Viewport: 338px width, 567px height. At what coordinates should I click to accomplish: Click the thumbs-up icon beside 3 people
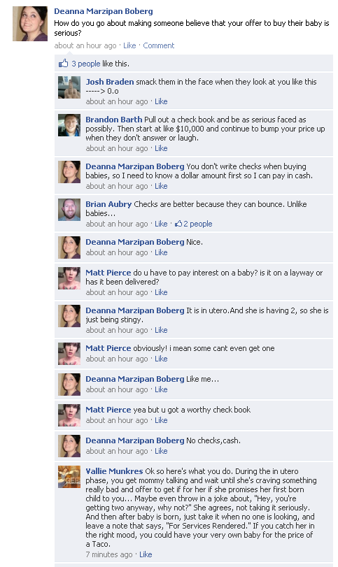tap(63, 64)
